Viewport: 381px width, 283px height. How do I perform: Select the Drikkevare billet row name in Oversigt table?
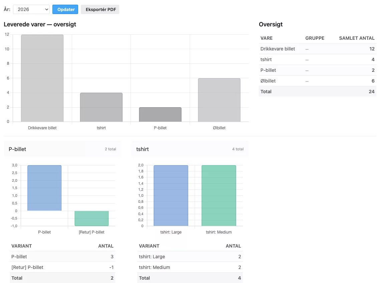pos(278,49)
